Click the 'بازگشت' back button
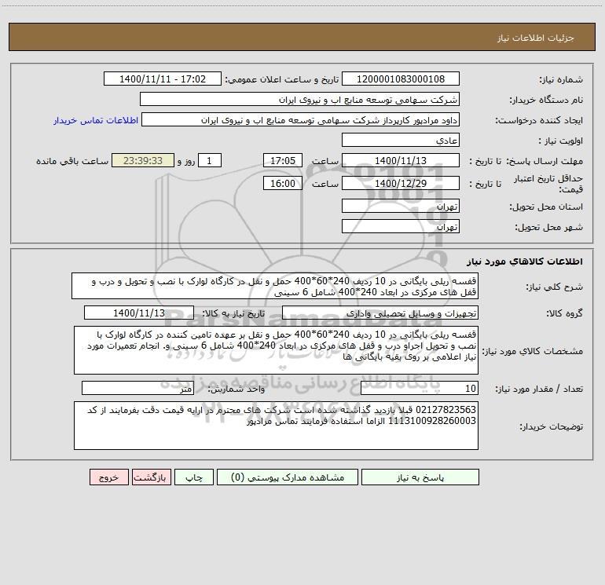This screenshot has height=585, width=605. (x=151, y=477)
